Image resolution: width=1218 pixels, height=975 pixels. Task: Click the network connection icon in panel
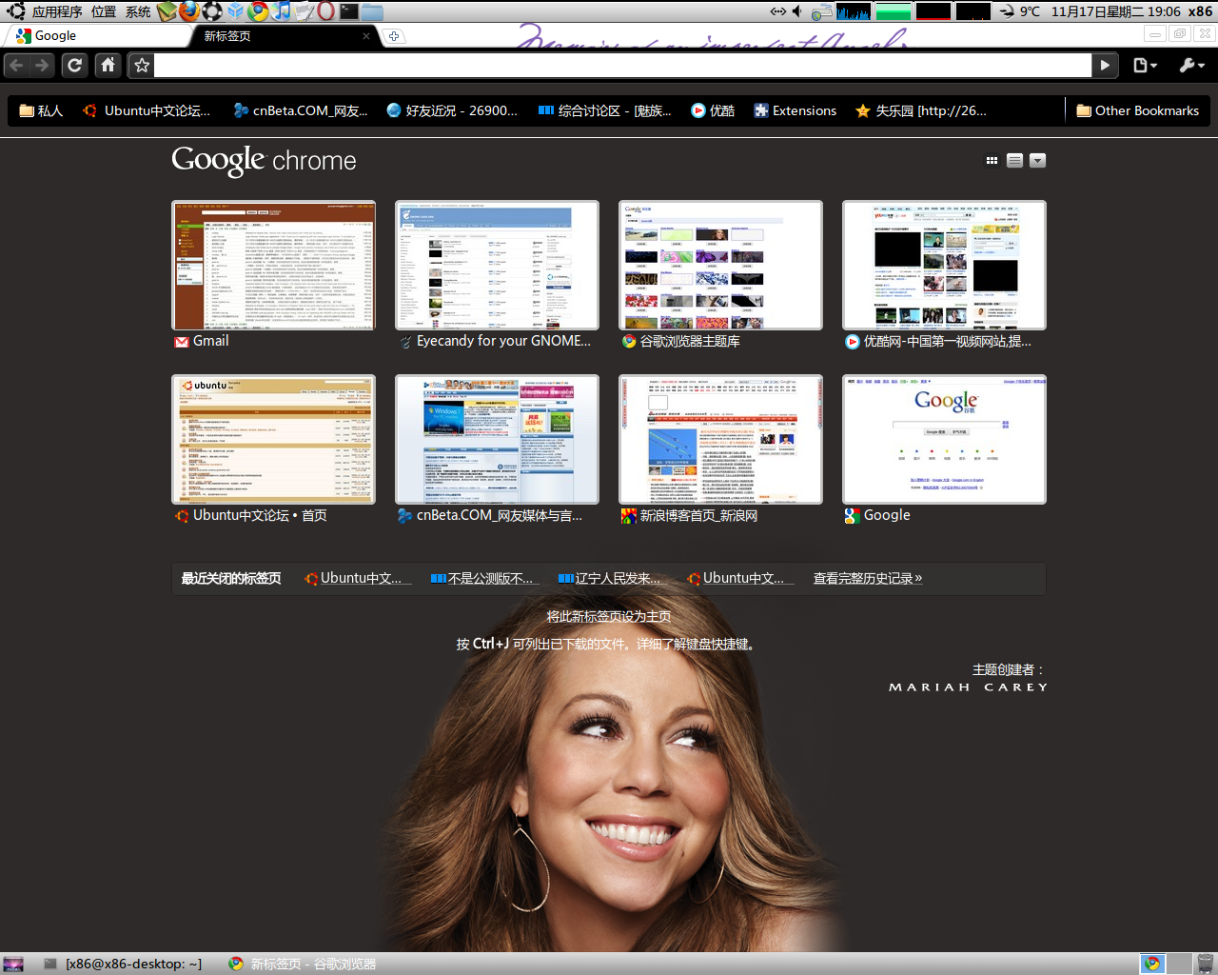point(777,11)
